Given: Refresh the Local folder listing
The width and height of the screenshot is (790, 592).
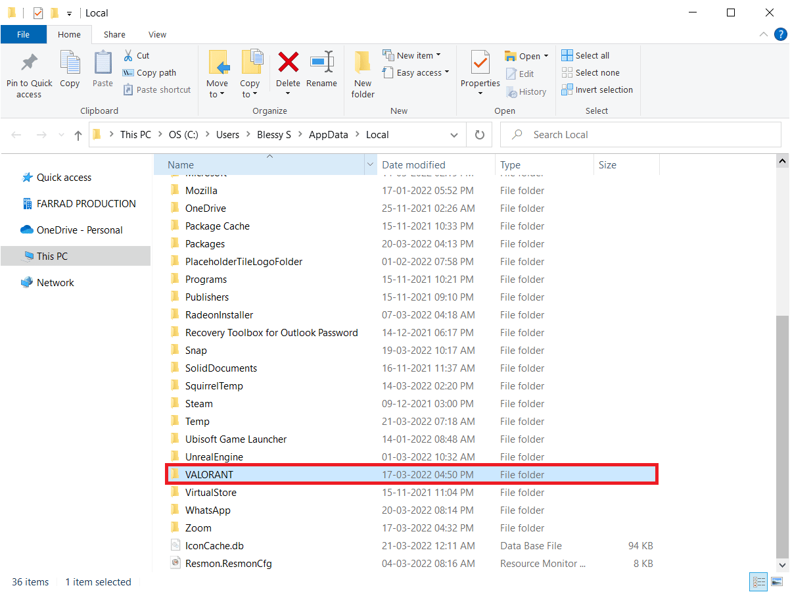Looking at the screenshot, I should (x=480, y=135).
